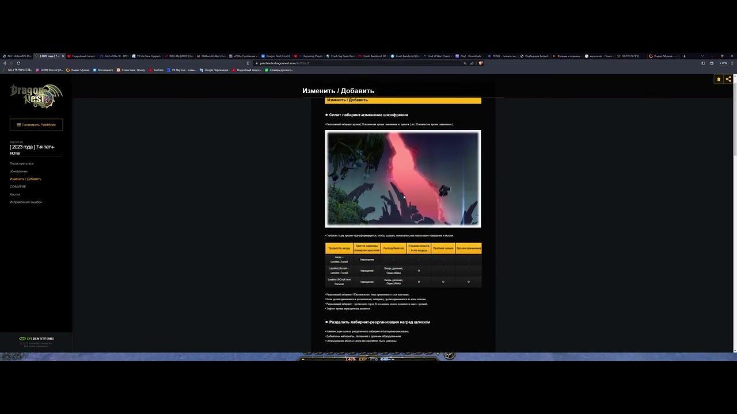Switch to 'PCSX2 - скачать' tab

(503, 56)
